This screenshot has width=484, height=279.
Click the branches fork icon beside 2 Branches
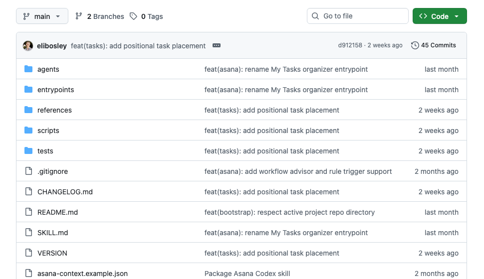79,16
